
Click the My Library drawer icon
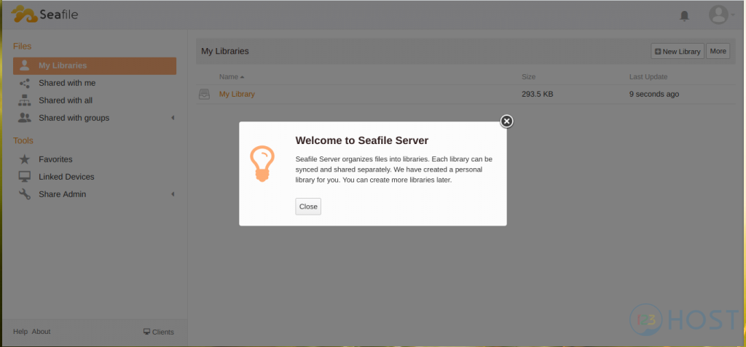click(205, 94)
